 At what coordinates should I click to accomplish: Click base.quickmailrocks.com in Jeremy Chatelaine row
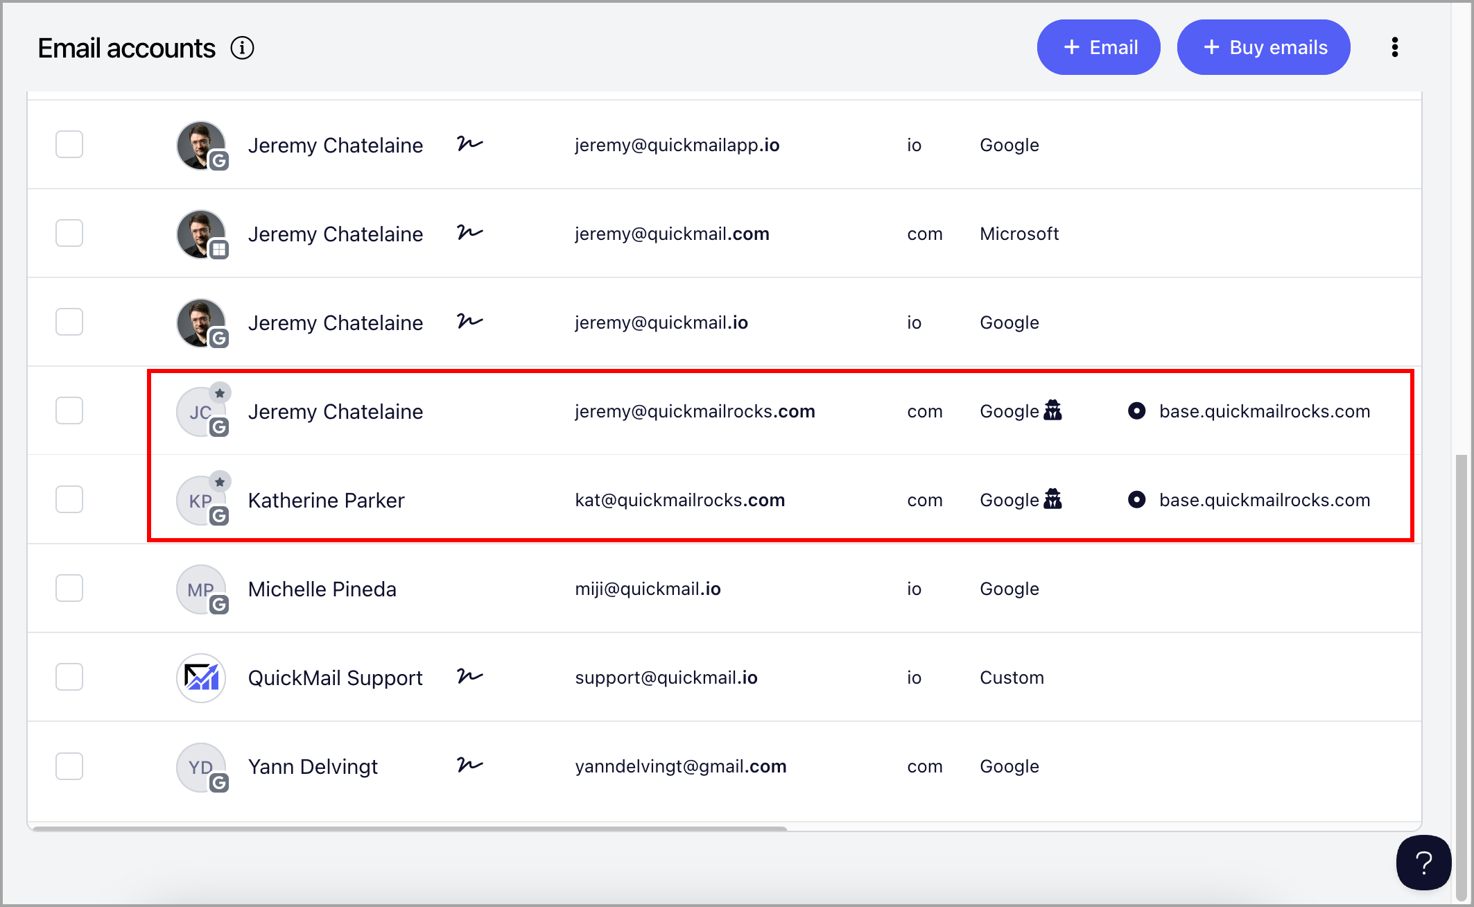point(1265,411)
